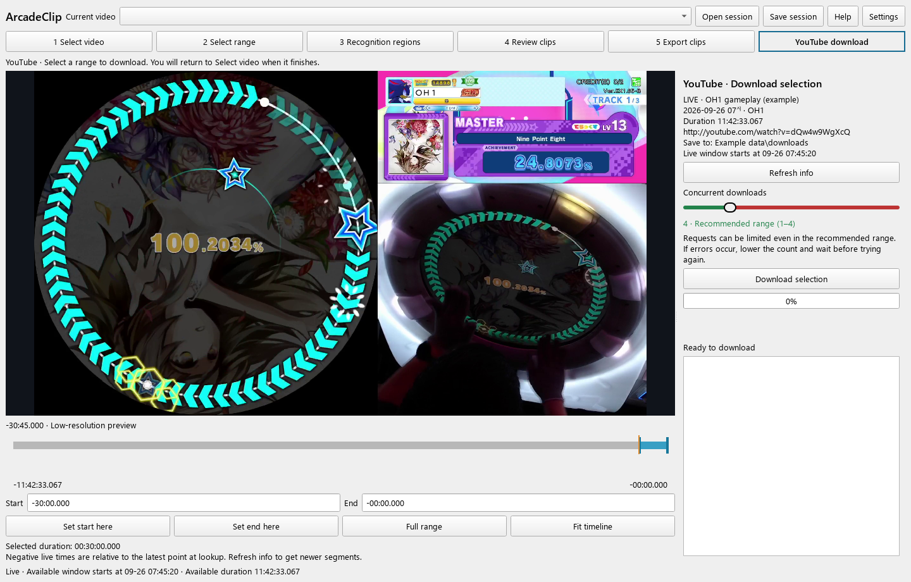Viewport: 911px width, 582px height.
Task: Click the range end handle on timeline
Action: coord(667,445)
